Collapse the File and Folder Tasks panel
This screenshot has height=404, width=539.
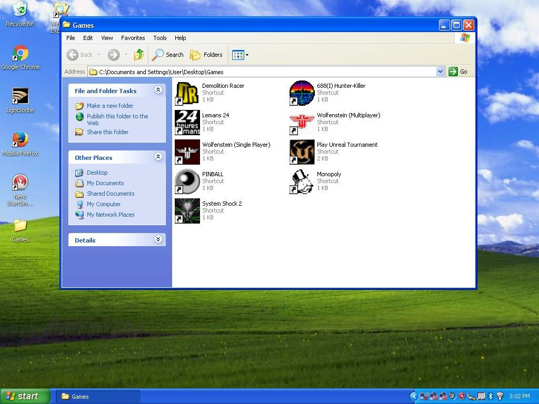coord(158,90)
